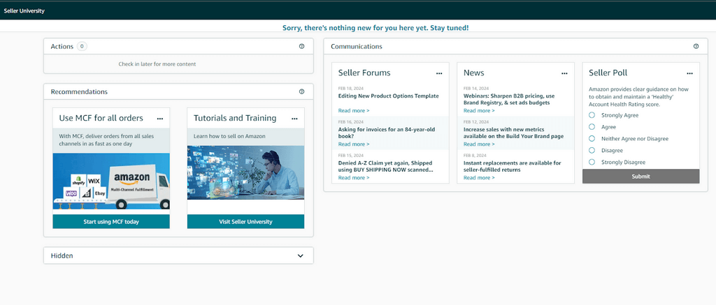
Task: Click the 'Sorry, there's nothing new' banner message
Action: point(375,28)
